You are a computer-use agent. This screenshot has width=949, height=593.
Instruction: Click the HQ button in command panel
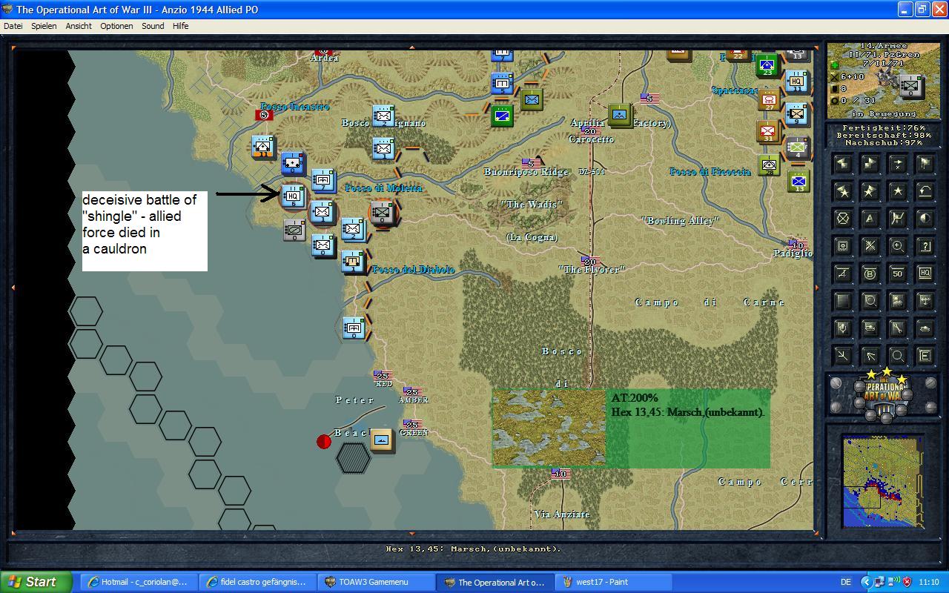[925, 274]
